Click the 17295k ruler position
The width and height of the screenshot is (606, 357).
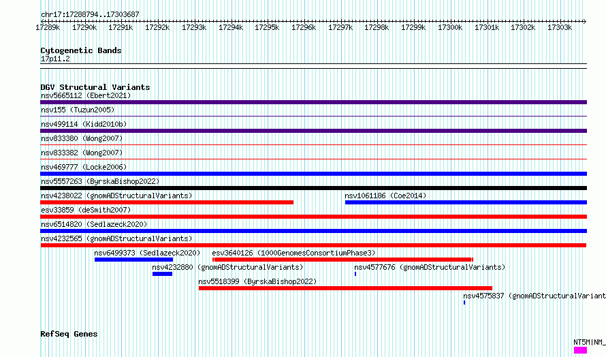coord(267,27)
